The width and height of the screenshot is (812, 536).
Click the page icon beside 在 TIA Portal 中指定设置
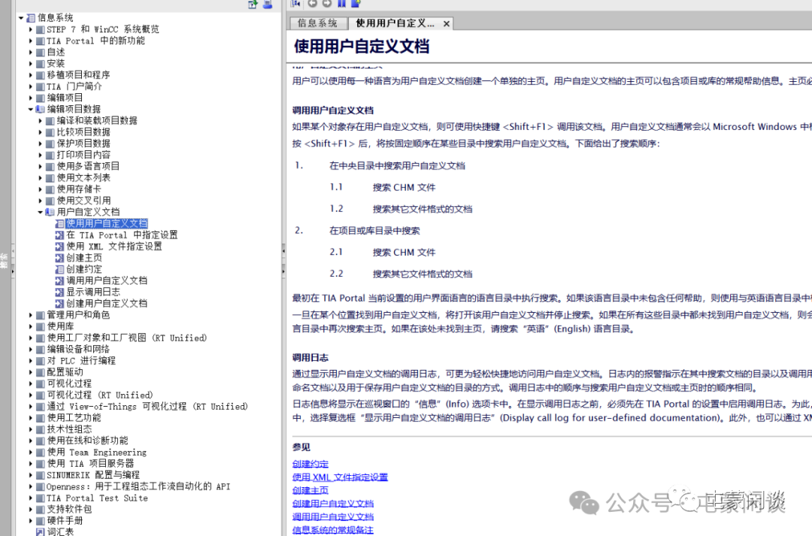click(x=59, y=235)
